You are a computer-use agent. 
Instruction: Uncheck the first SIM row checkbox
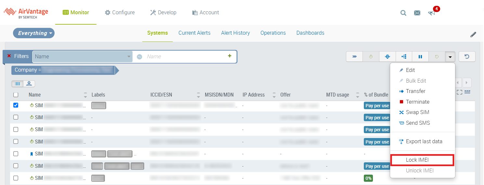click(16, 105)
